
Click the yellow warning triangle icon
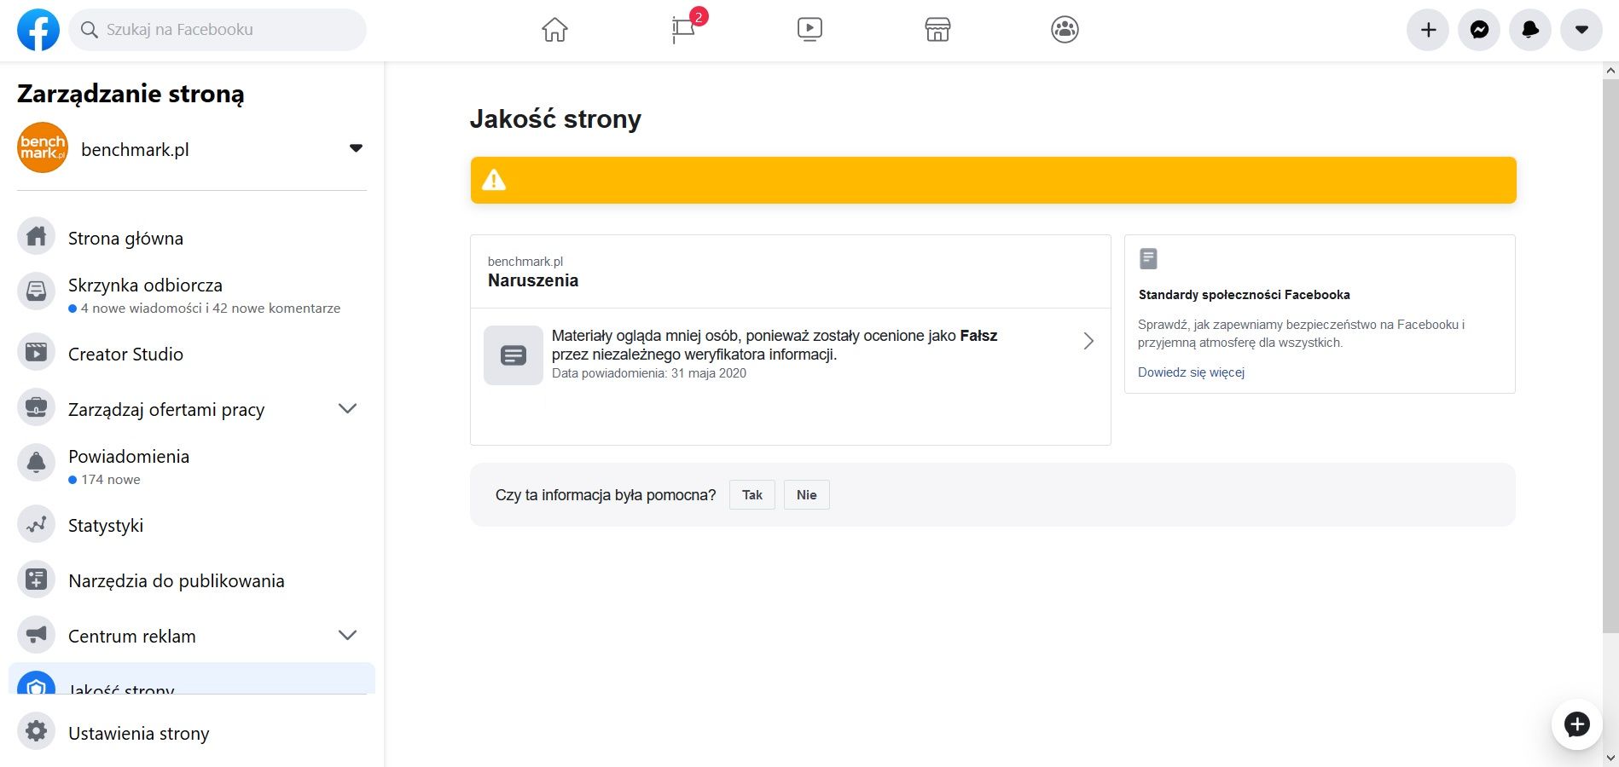[x=494, y=180]
